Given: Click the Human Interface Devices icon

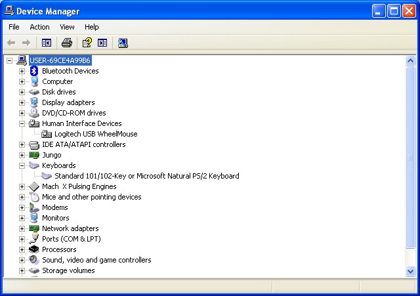Looking at the screenshot, I should click(34, 123).
